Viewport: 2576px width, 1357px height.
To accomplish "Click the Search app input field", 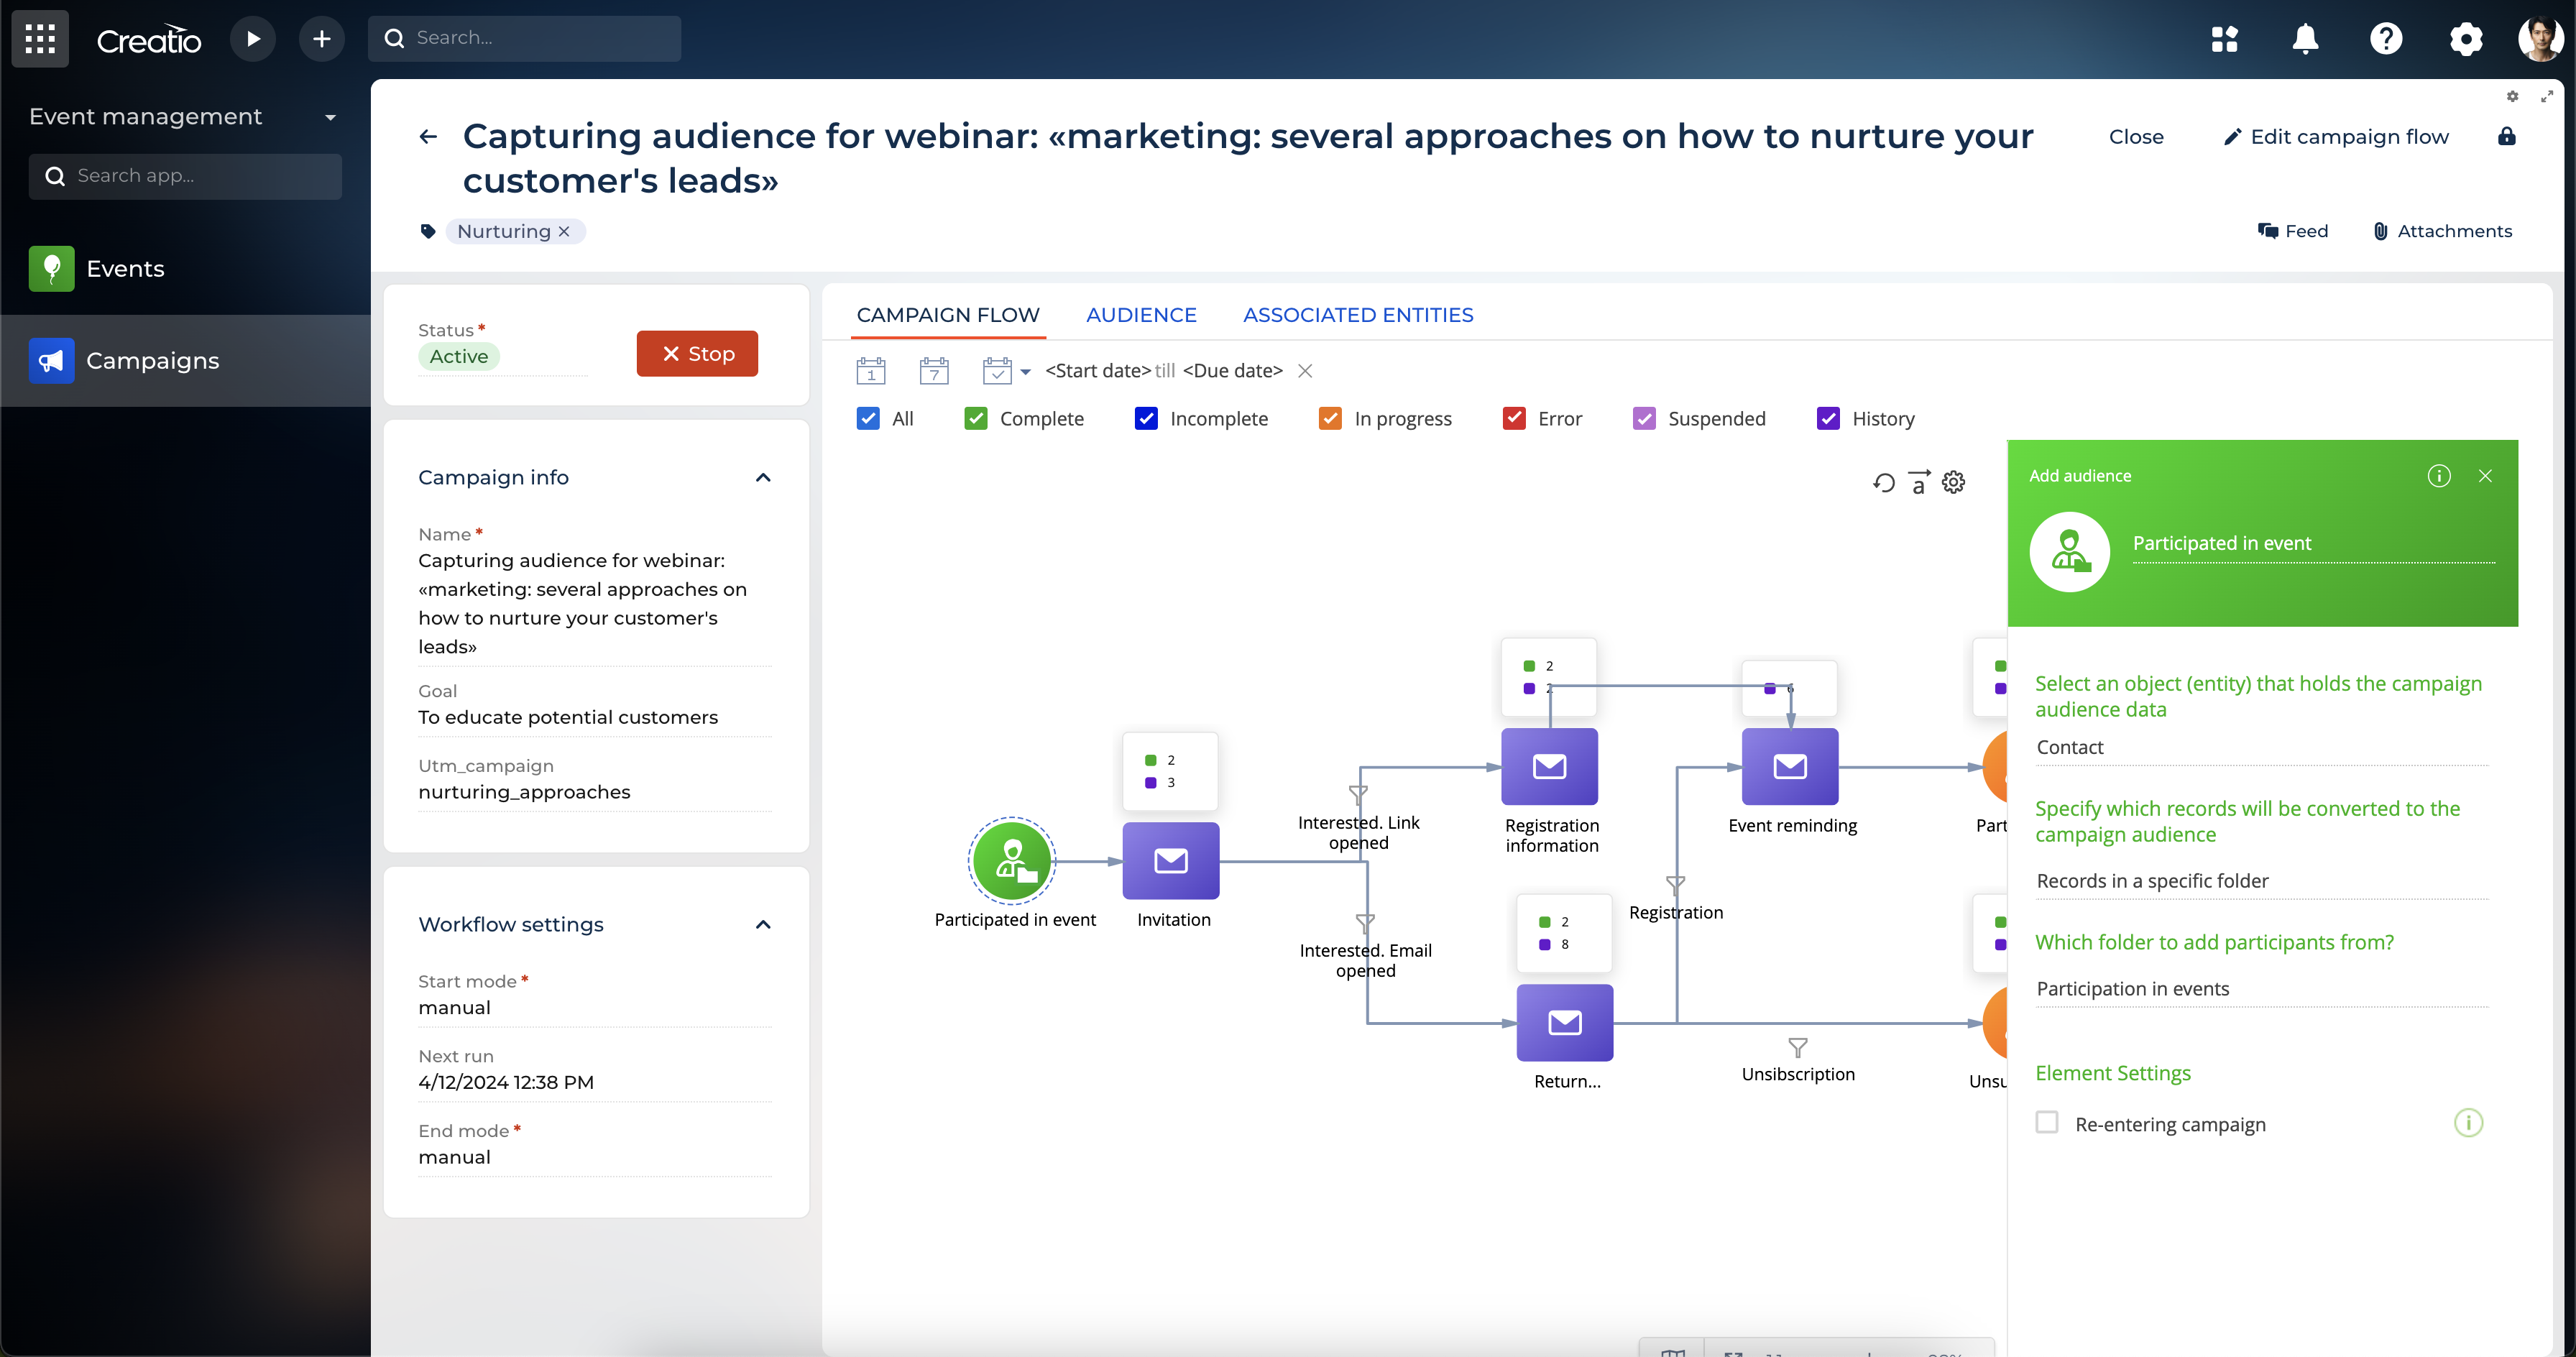I will tap(200, 176).
